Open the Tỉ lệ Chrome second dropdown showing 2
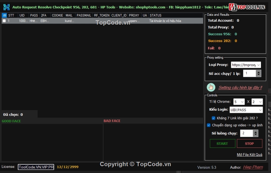Image resolution: width=271 pixels, height=173 pixels. [x=257, y=102]
